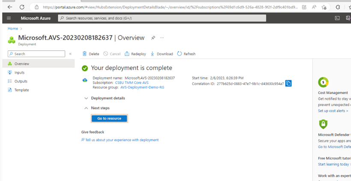Open Set up cost alerts link
The width and height of the screenshot is (351, 181).
(x=333, y=111)
